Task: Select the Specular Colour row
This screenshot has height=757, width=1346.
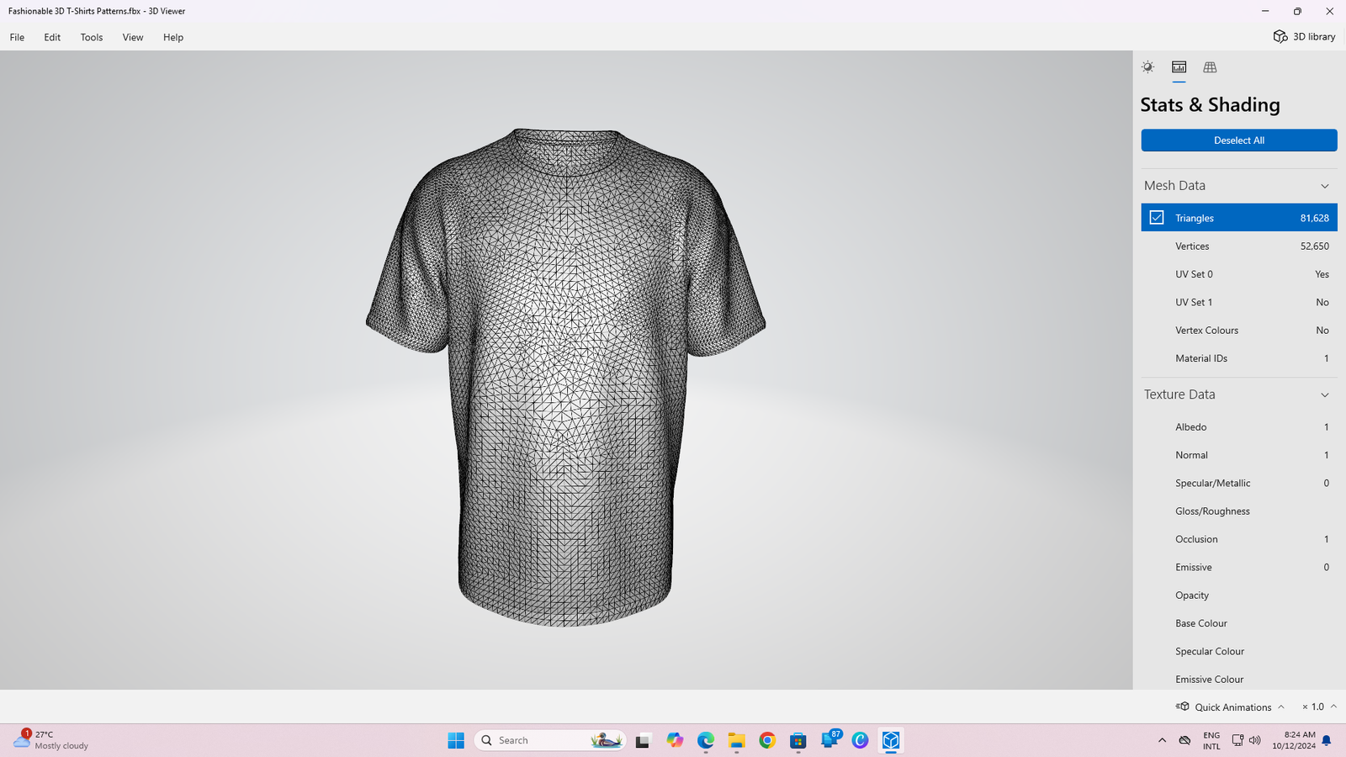Action: pos(1239,651)
